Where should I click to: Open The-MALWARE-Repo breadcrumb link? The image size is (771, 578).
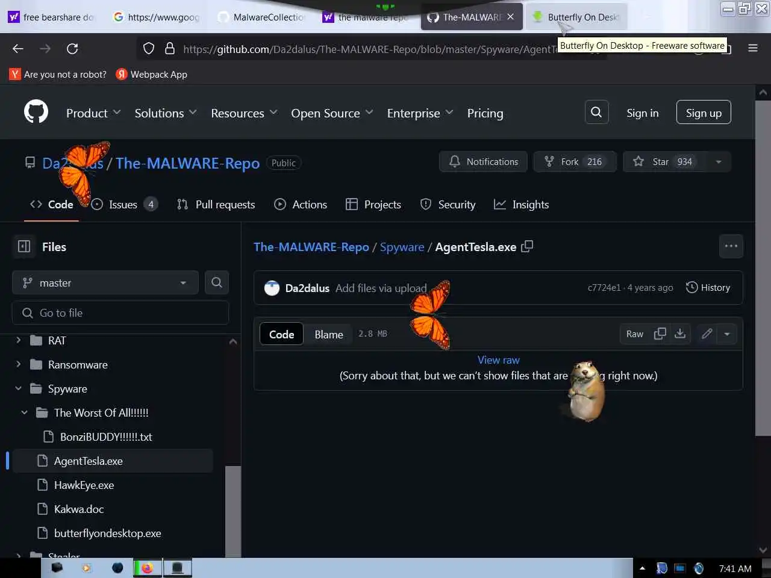311,247
